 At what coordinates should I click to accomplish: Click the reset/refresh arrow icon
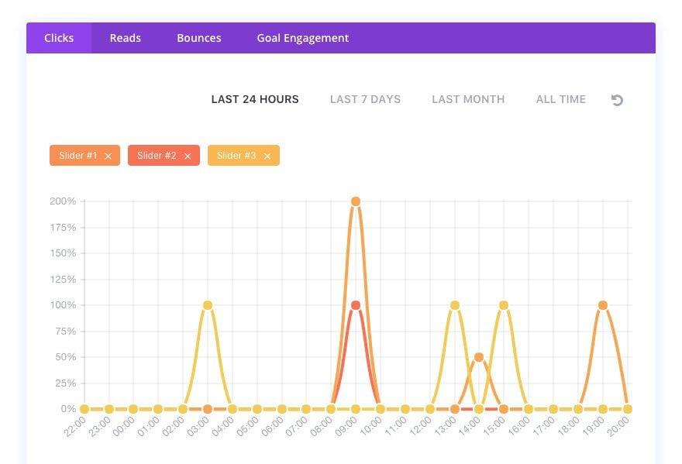[x=617, y=100]
